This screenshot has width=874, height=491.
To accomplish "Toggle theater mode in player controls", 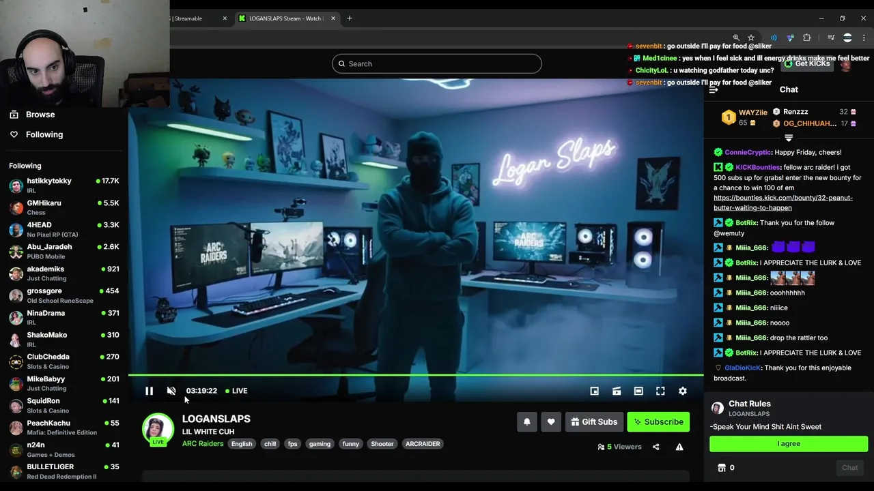I will (x=638, y=391).
